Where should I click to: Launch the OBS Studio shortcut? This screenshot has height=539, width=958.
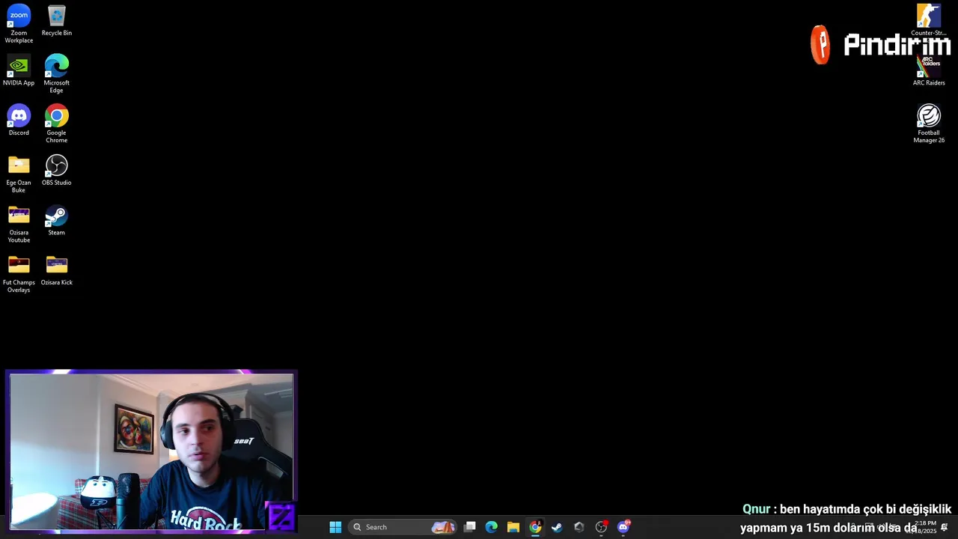click(56, 171)
